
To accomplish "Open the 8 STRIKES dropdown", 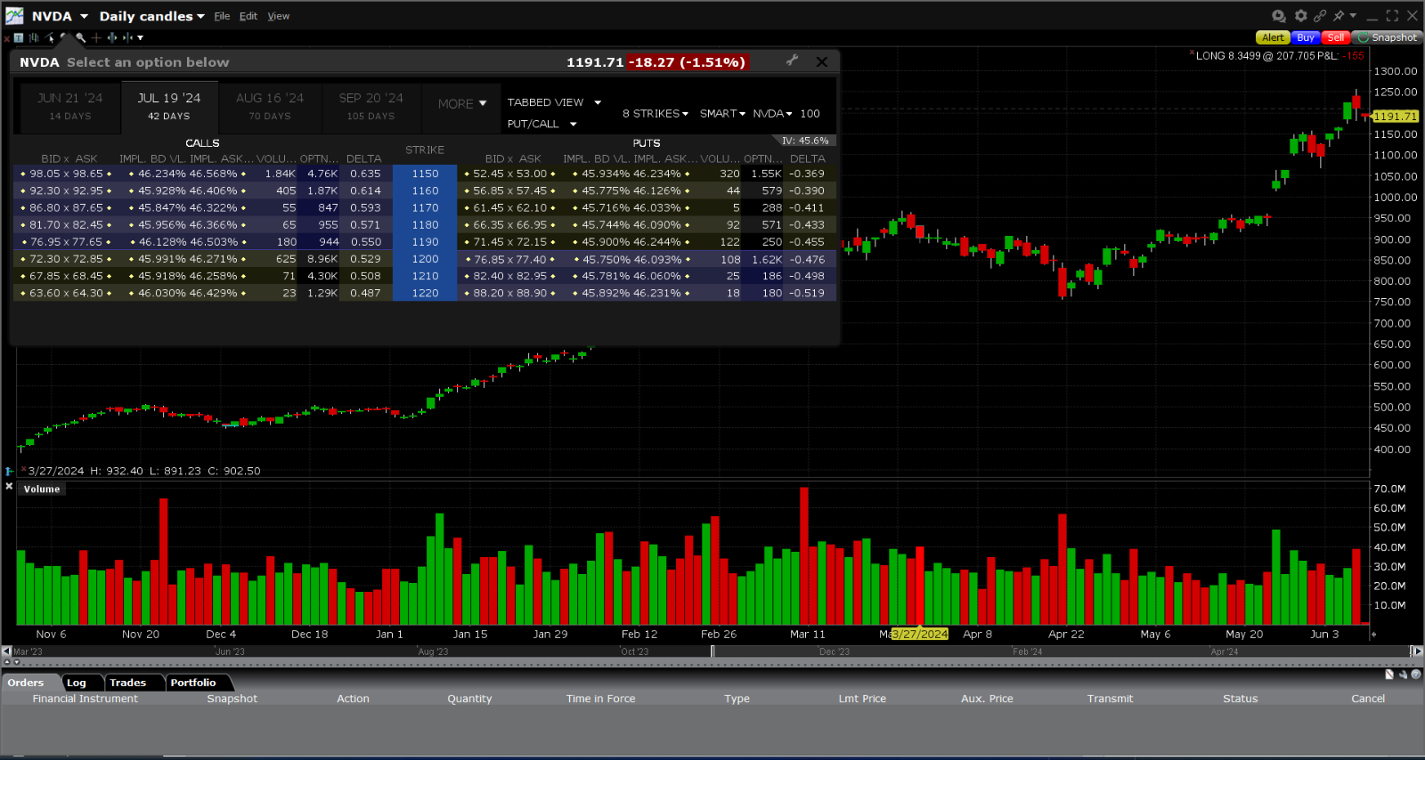I will pos(655,113).
